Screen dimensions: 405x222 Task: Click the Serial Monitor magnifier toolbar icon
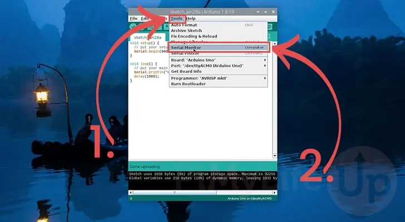pyautogui.click(x=269, y=27)
